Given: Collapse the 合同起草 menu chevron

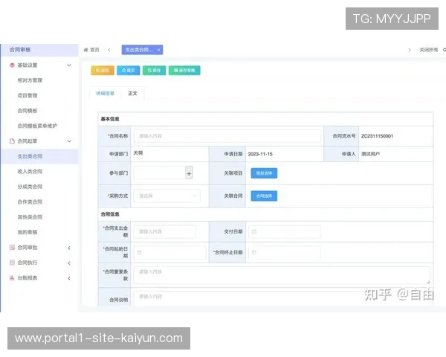Looking at the screenshot, I should click(69, 141).
